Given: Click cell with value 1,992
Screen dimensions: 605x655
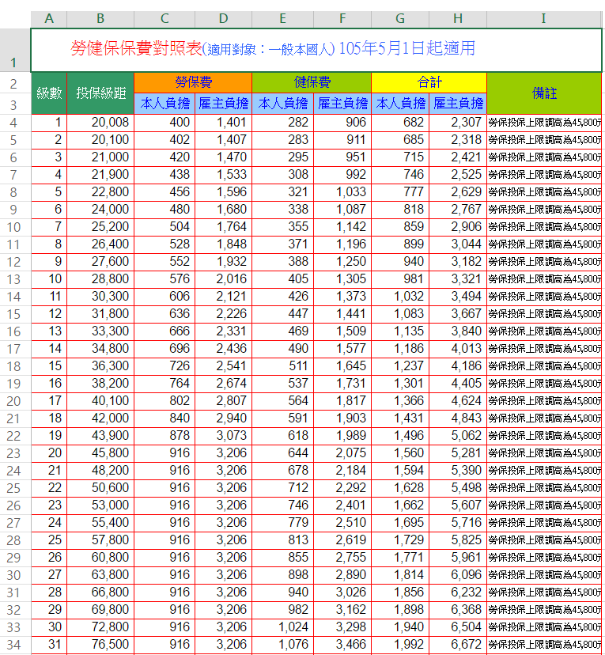Looking at the screenshot, I should click(400, 645).
